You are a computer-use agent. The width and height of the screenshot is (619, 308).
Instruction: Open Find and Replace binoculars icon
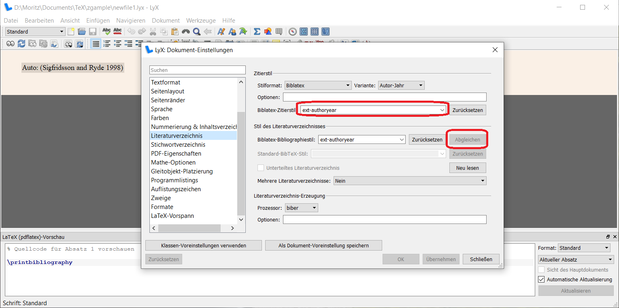point(186,32)
